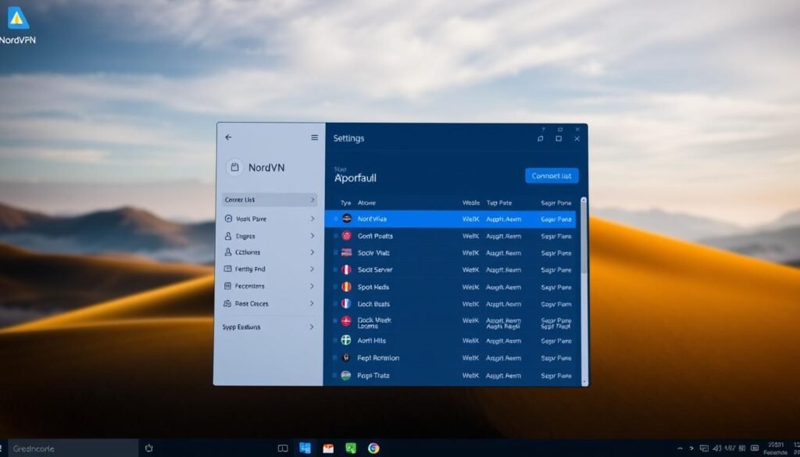The width and height of the screenshot is (800, 457).
Task: Select the Engres sidebar item
Action: pyautogui.click(x=270, y=236)
